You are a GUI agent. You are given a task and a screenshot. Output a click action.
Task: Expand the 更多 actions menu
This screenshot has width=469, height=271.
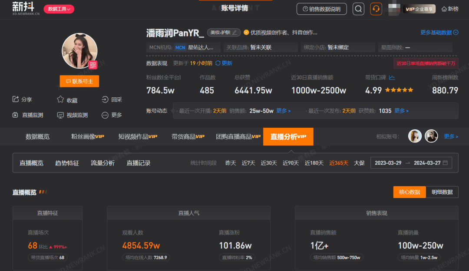[x=112, y=115]
